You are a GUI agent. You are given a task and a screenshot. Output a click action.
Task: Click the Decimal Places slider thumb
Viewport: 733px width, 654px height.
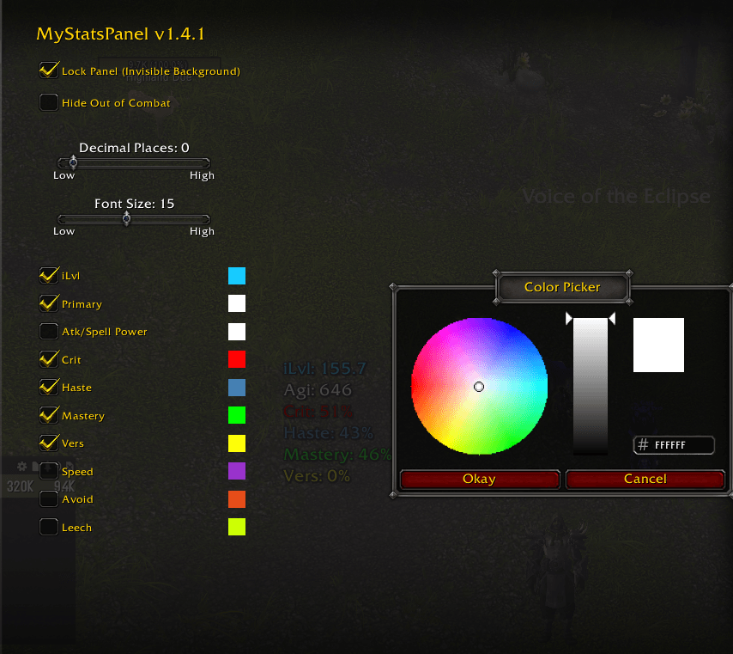[x=73, y=162]
